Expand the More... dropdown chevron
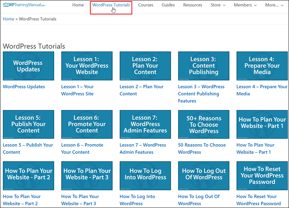The width and height of the screenshot is (289, 208). (282, 5)
